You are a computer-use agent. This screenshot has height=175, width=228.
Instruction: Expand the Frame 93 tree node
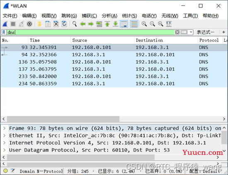(x=5, y=128)
